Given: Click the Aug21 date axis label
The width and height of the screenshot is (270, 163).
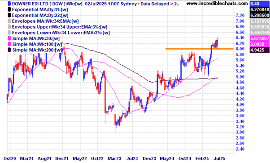Looking at the screenshot, I should 44,159.
